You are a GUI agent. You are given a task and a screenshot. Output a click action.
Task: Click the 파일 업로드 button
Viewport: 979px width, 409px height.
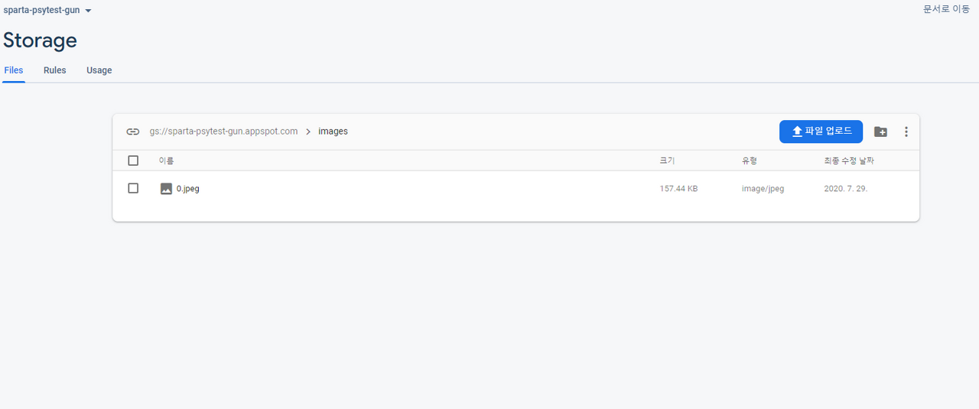[x=821, y=131]
